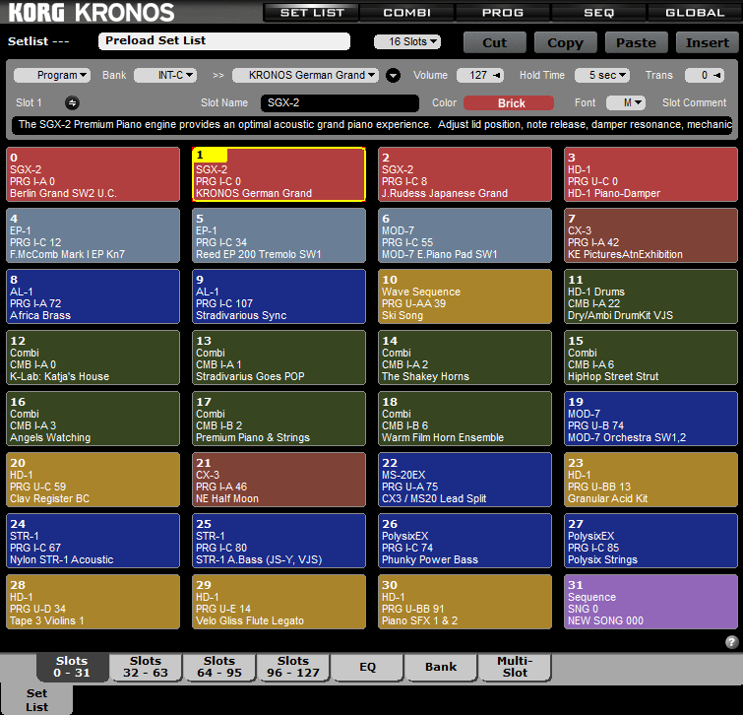Open the Slots 96 - 127 tab

coord(293,667)
